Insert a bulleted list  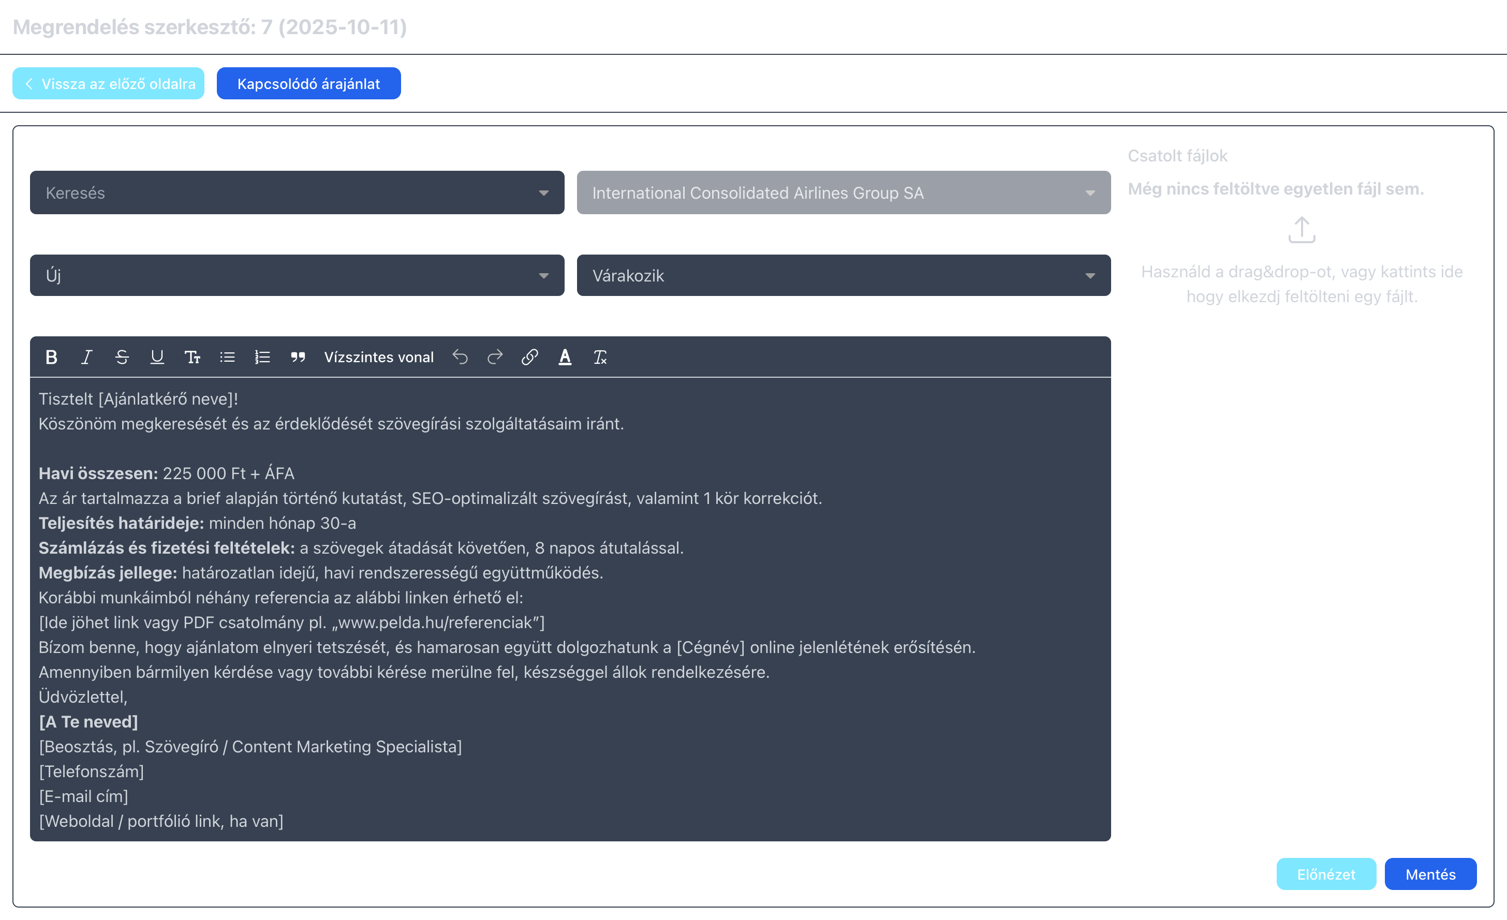click(x=228, y=357)
